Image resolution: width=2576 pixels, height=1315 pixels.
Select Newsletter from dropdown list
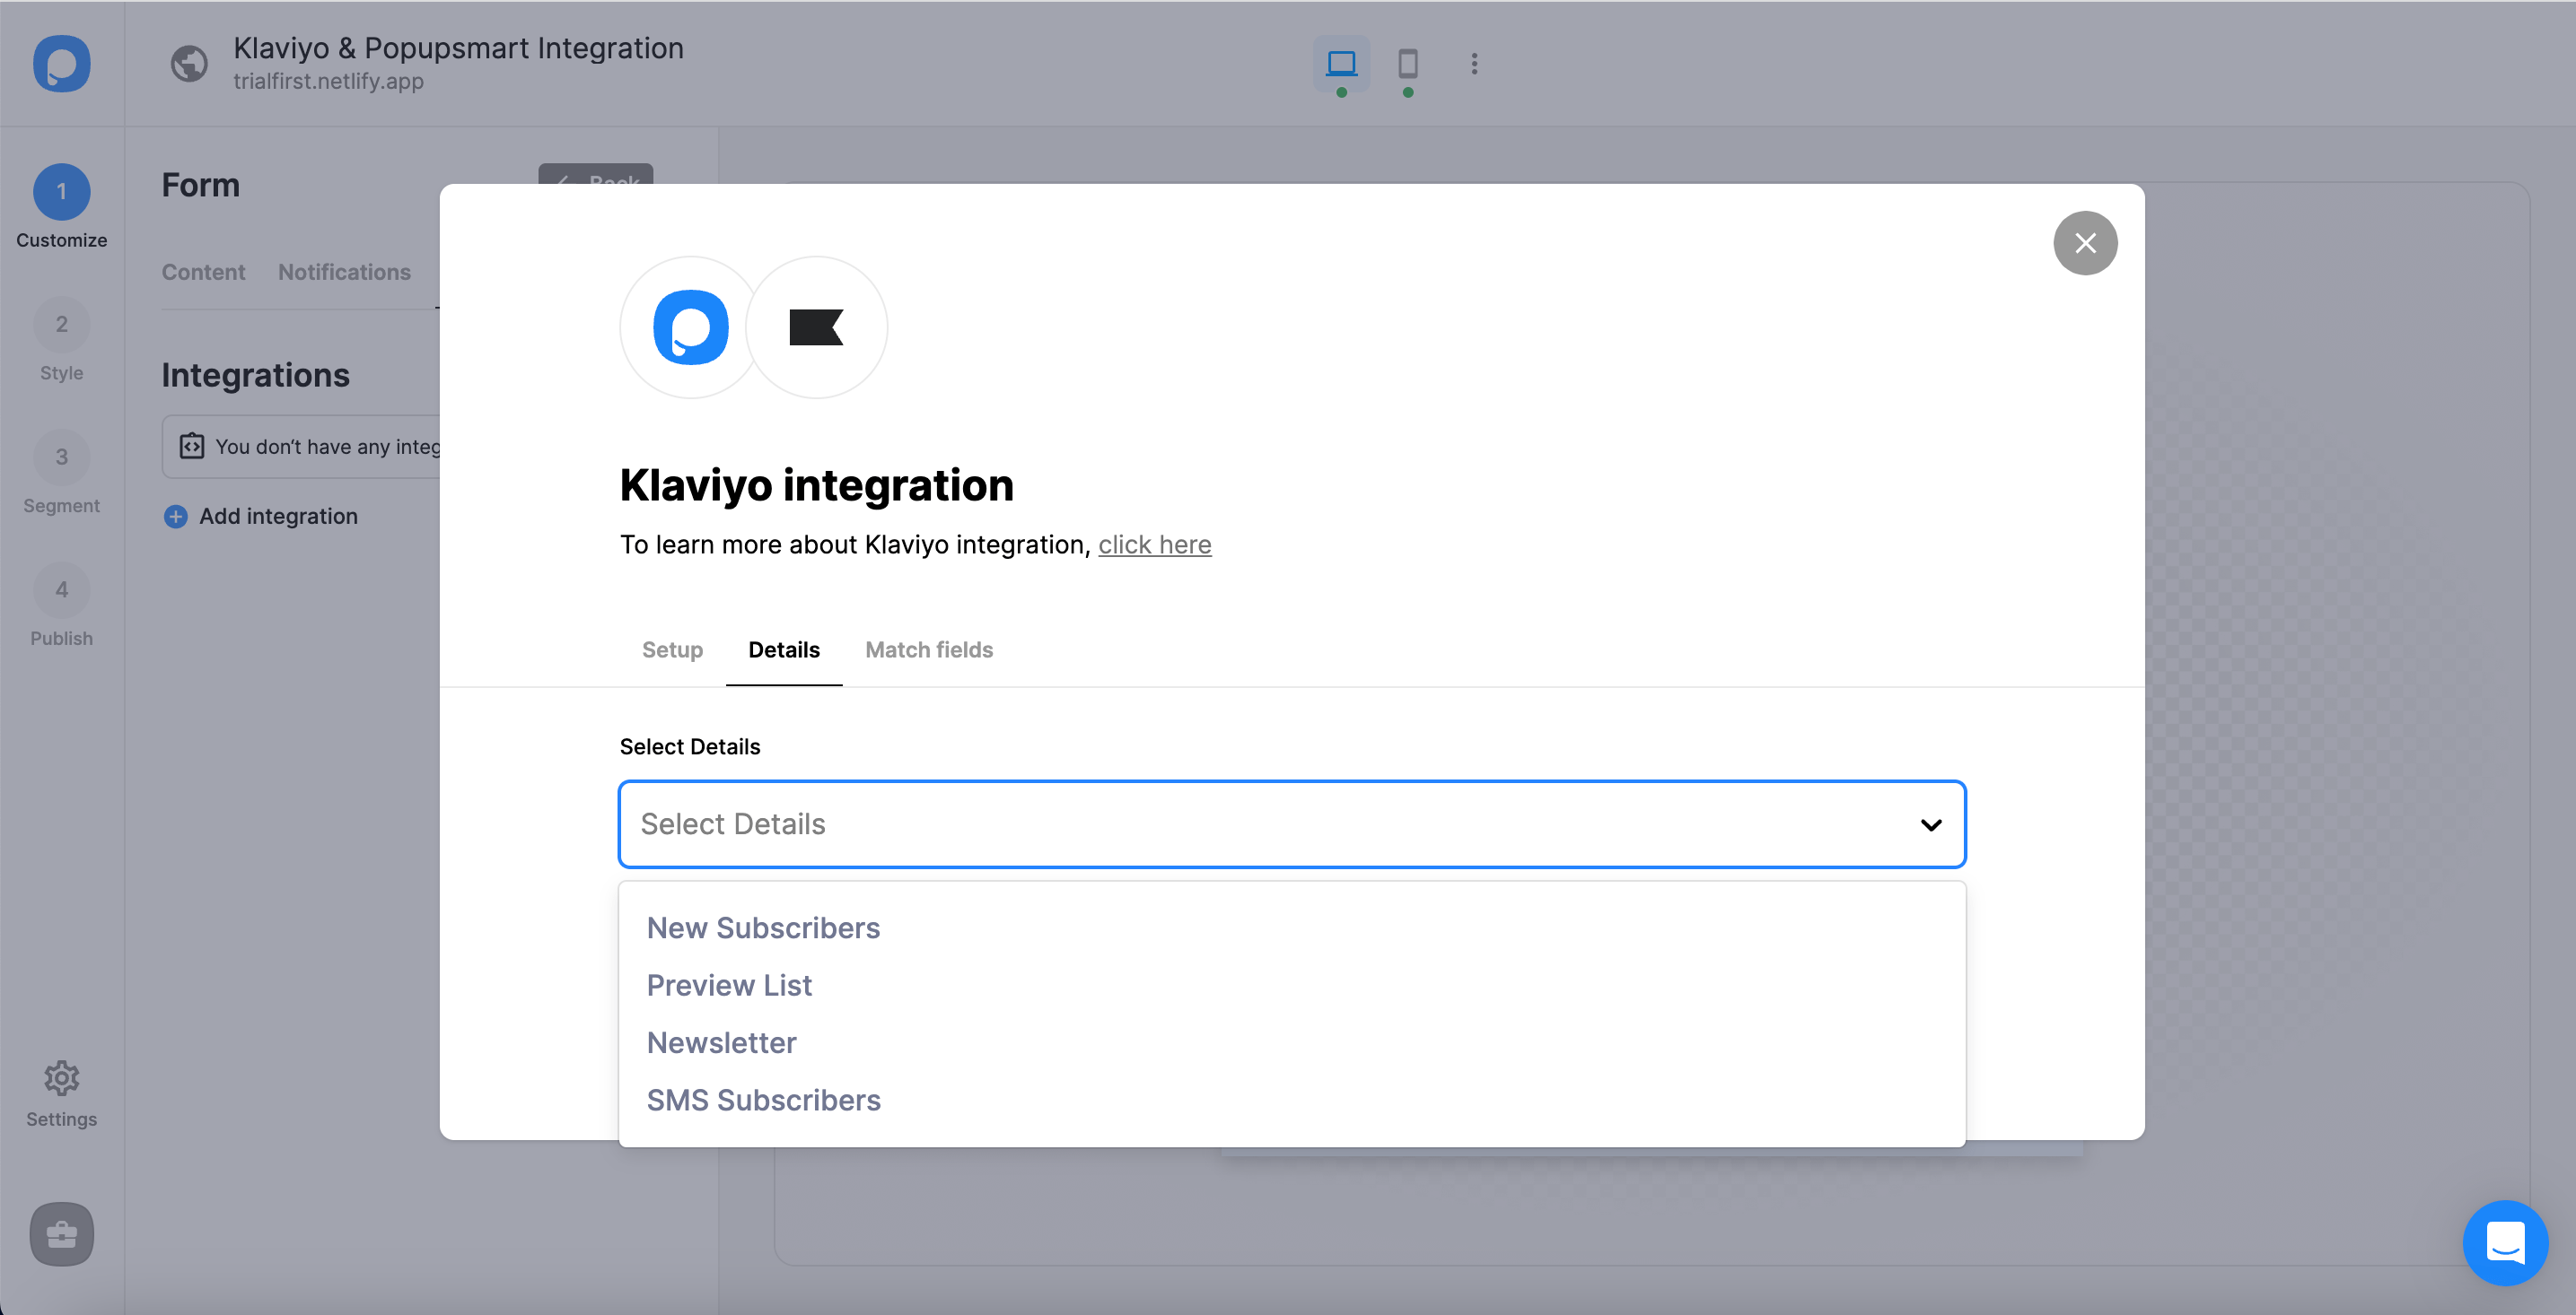[722, 1041]
